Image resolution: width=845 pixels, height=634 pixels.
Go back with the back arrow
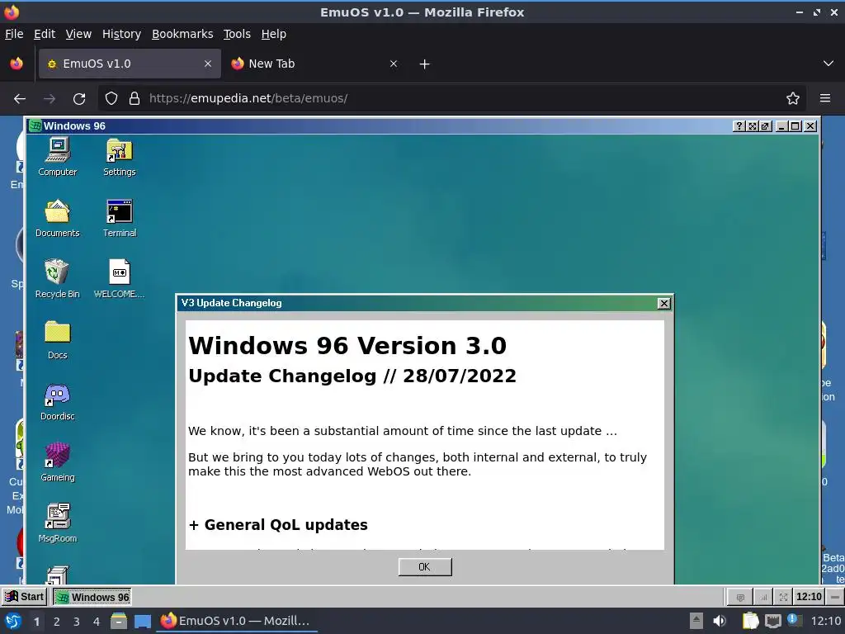20,99
